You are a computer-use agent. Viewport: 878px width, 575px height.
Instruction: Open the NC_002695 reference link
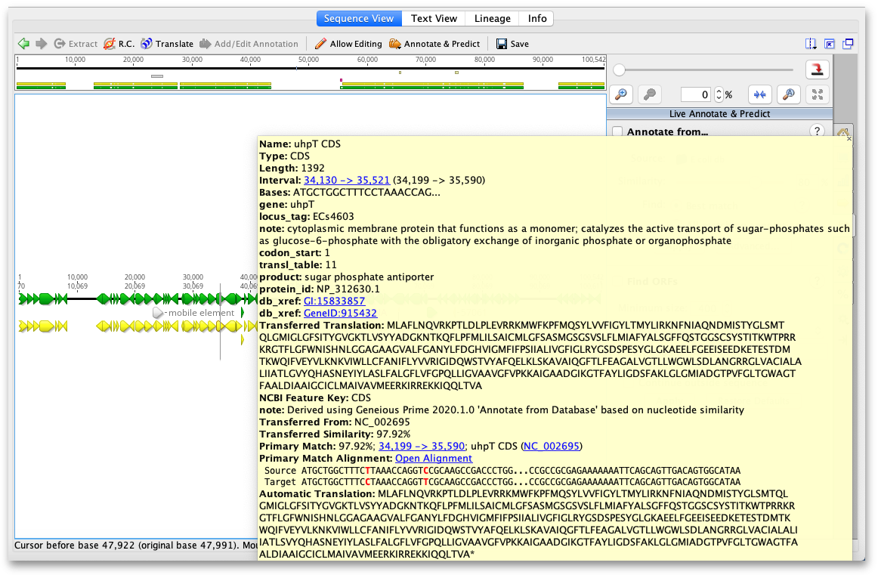point(552,447)
